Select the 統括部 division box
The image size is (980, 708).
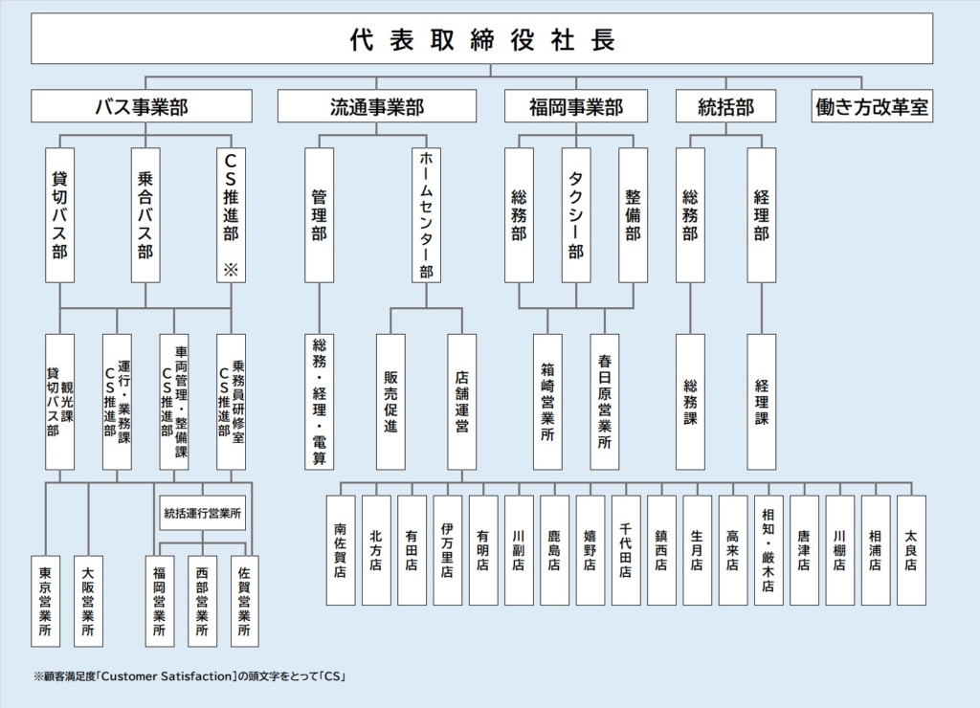(x=725, y=106)
